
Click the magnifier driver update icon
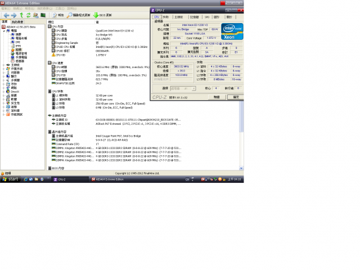coord(69,15)
